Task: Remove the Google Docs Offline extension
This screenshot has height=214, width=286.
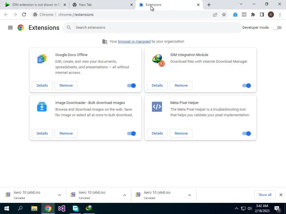Action: pos(66,86)
